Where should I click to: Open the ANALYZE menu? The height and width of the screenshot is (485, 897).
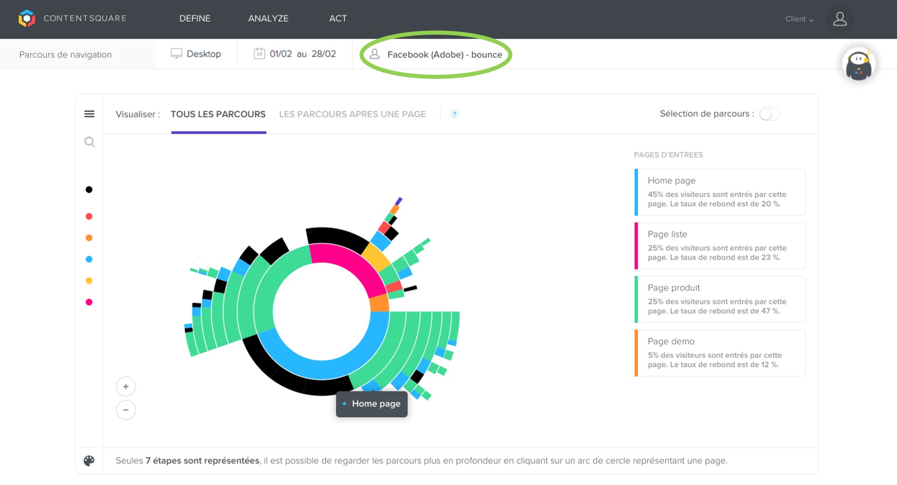pos(268,18)
